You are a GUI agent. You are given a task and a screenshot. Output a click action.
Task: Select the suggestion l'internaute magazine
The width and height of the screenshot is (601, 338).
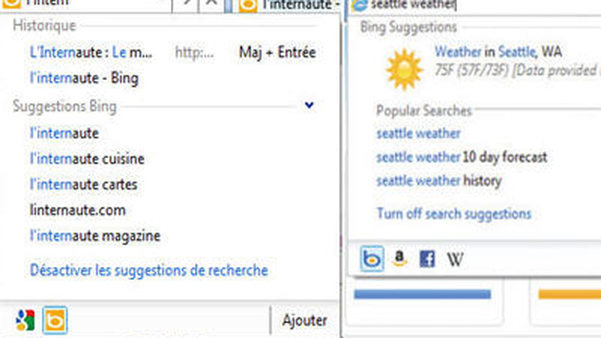95,236
